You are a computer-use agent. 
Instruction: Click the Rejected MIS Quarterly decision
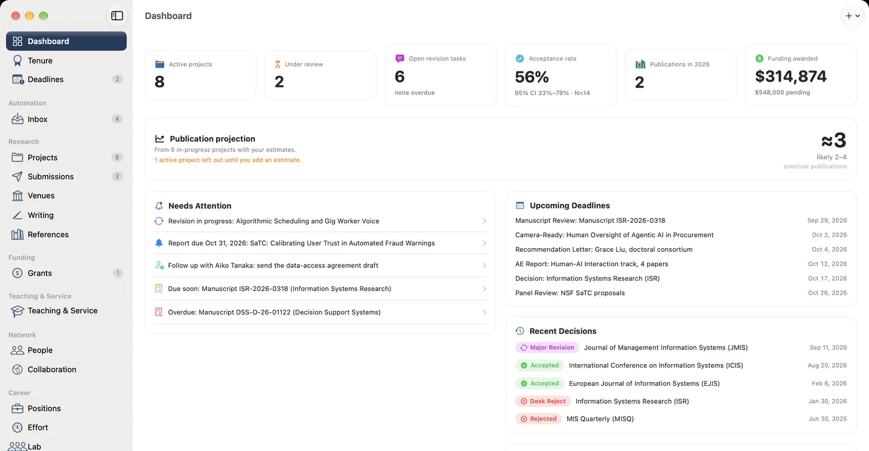tap(681, 419)
